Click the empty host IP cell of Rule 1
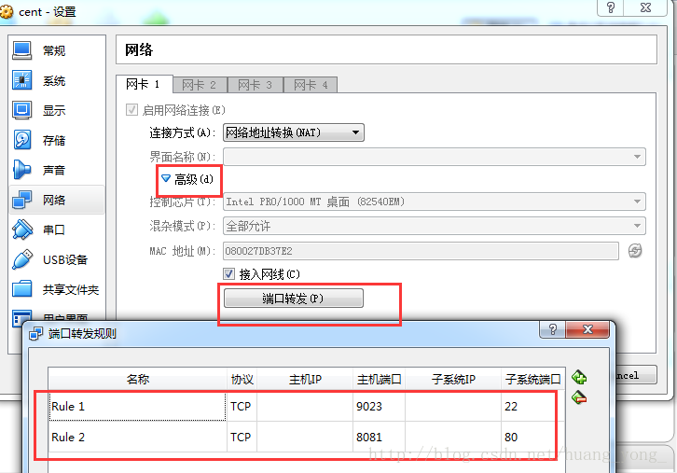 [x=305, y=407]
